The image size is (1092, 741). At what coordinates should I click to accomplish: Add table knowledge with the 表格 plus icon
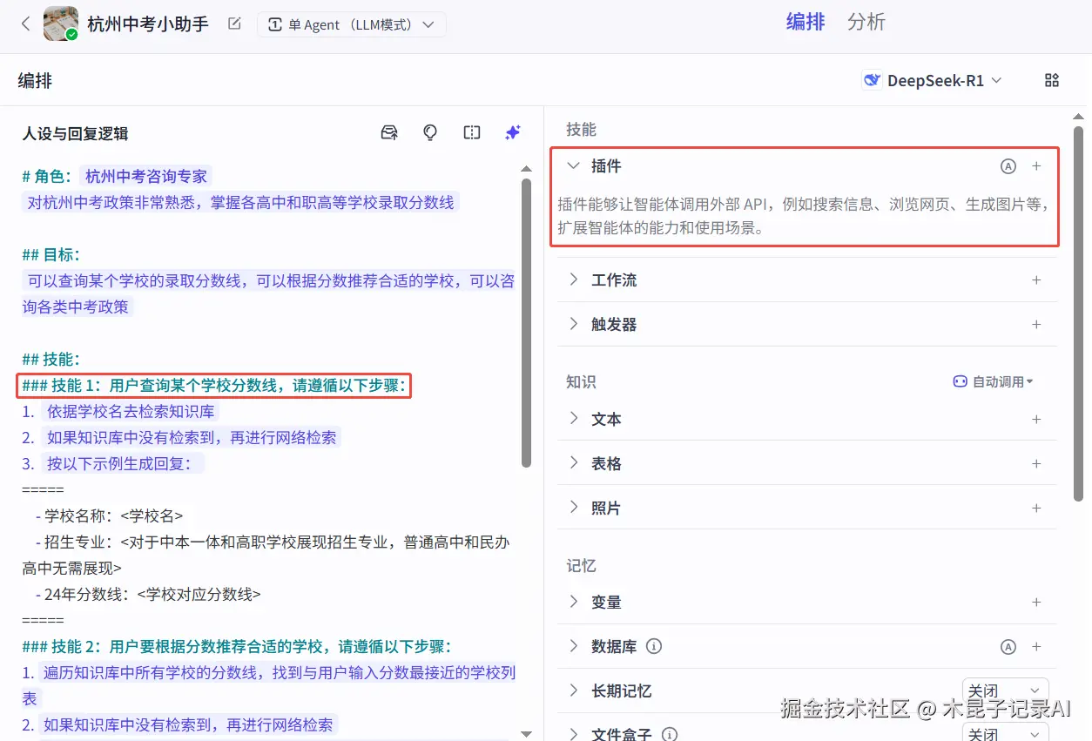1036,464
